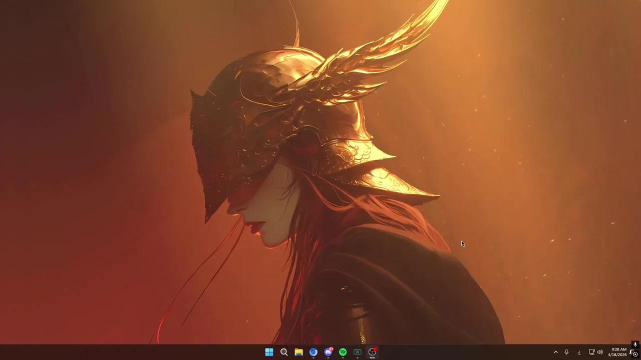Expand the hidden system tray icons

(555, 352)
